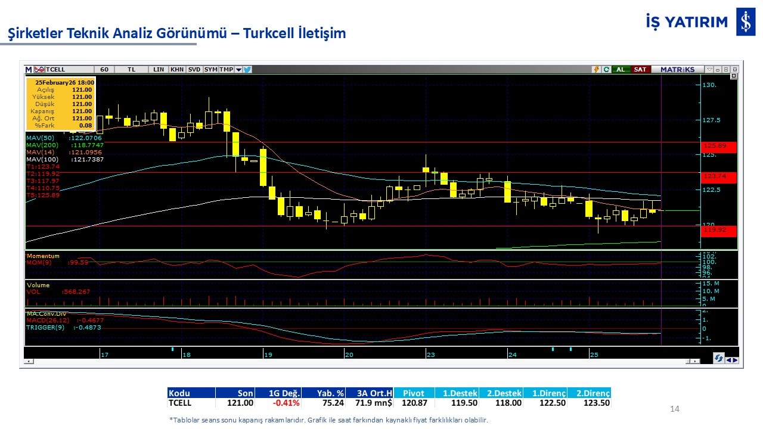Select the TMP toolbar item
Viewport: 763px width, 429px height.
pyautogui.click(x=227, y=69)
